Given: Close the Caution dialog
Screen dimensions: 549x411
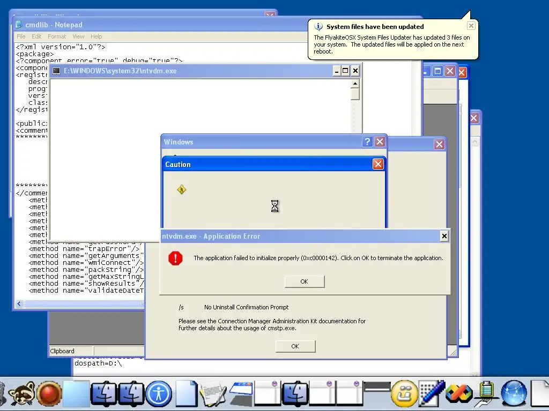Looking at the screenshot, I should tap(378, 164).
